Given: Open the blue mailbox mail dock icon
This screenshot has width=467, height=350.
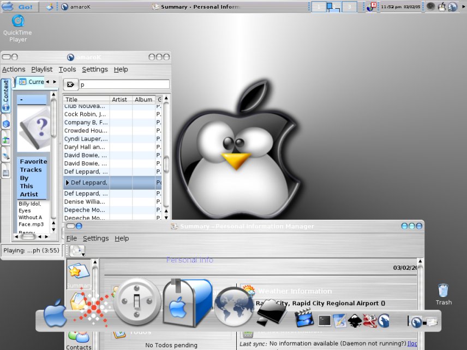Looking at the screenshot, I should click(187, 303).
